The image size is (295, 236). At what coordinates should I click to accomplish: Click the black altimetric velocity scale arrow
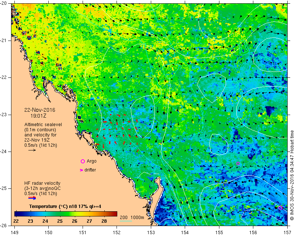tap(32, 150)
